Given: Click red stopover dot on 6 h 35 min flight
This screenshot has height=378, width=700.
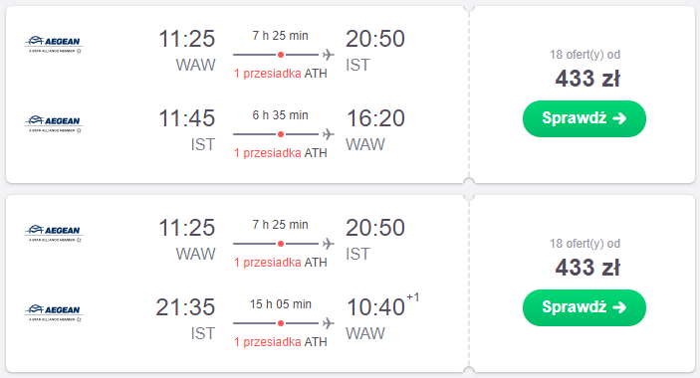Looking at the screenshot, I should click(x=281, y=134).
